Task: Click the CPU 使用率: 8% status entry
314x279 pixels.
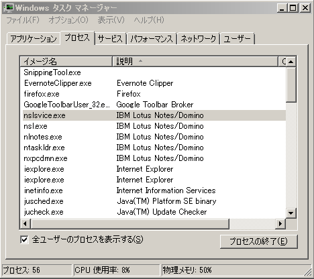Action: 116,270
